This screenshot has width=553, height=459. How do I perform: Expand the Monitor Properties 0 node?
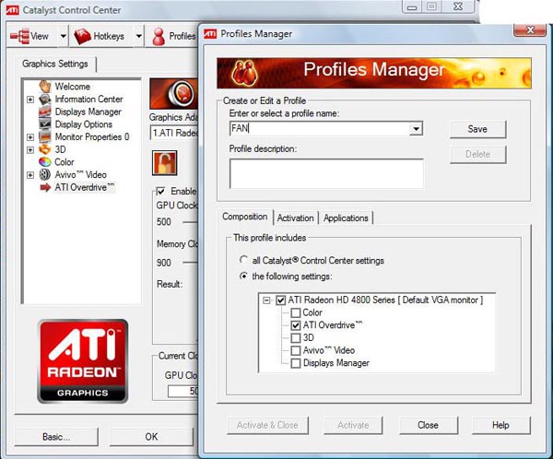click(x=30, y=137)
